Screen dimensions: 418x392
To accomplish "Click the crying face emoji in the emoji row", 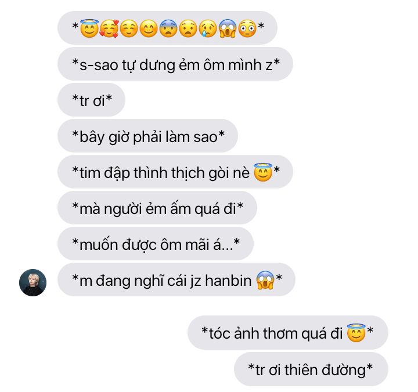I will pos(208,28).
